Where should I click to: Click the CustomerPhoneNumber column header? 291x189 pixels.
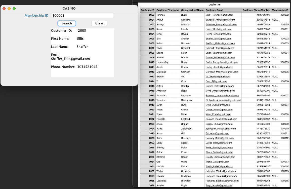click(x=256, y=10)
